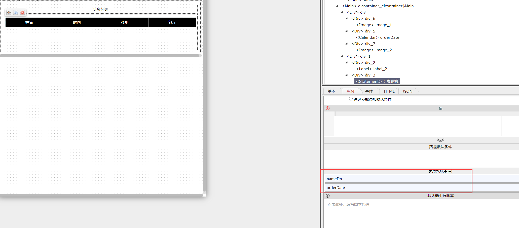Collapse the div_3 tree node
This screenshot has height=228, width=519.
coord(347,75)
